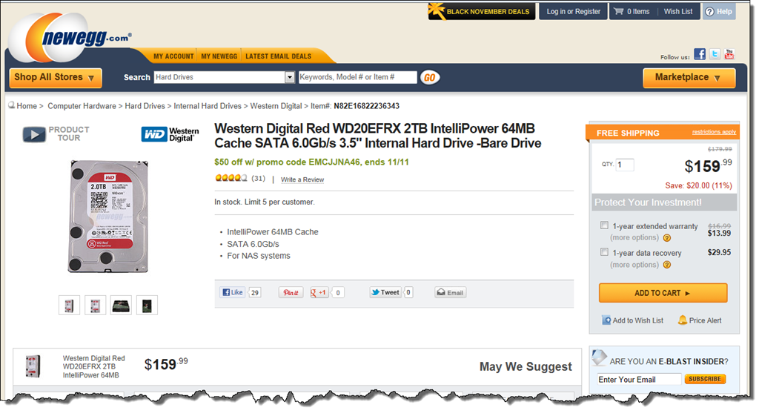Viewport: 759px width, 416px height.
Task: Click extended warranty help question mark
Action: pyautogui.click(x=667, y=238)
